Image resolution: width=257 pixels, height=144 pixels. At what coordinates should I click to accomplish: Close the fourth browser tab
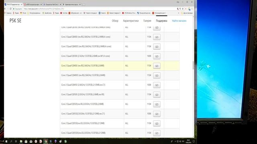pyautogui.click(x=80, y=4)
